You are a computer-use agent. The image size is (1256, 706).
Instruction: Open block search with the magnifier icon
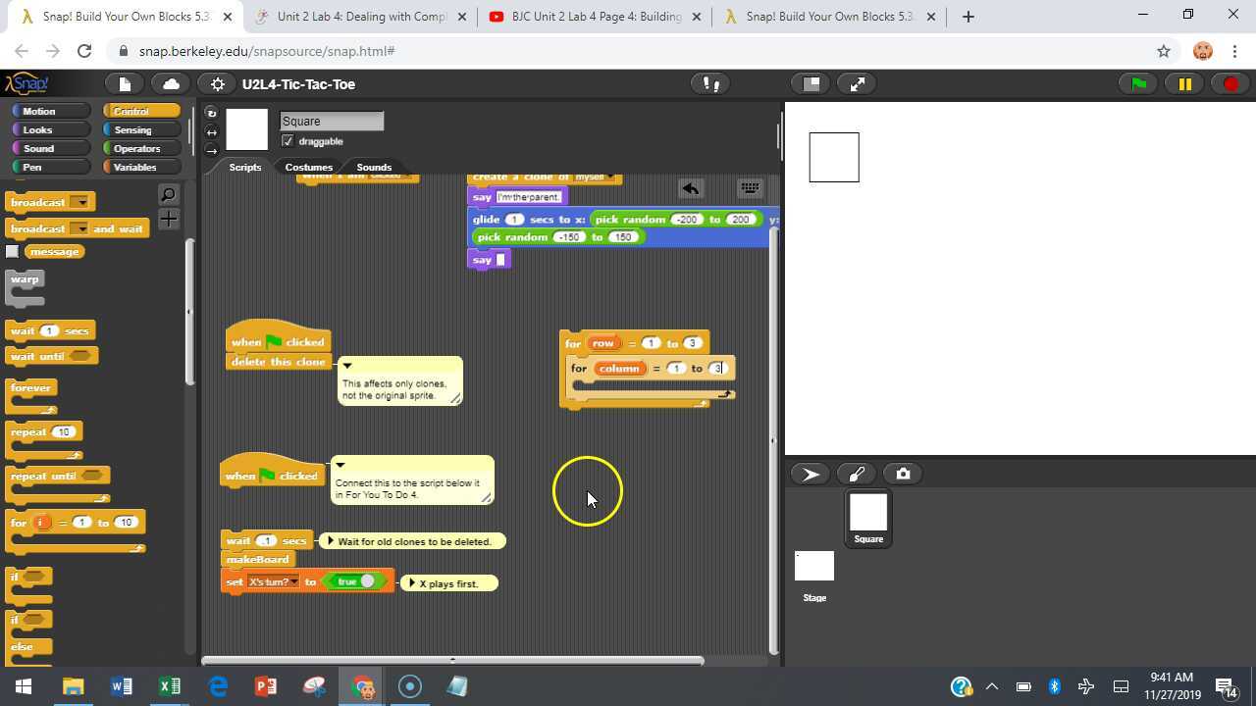coord(168,194)
